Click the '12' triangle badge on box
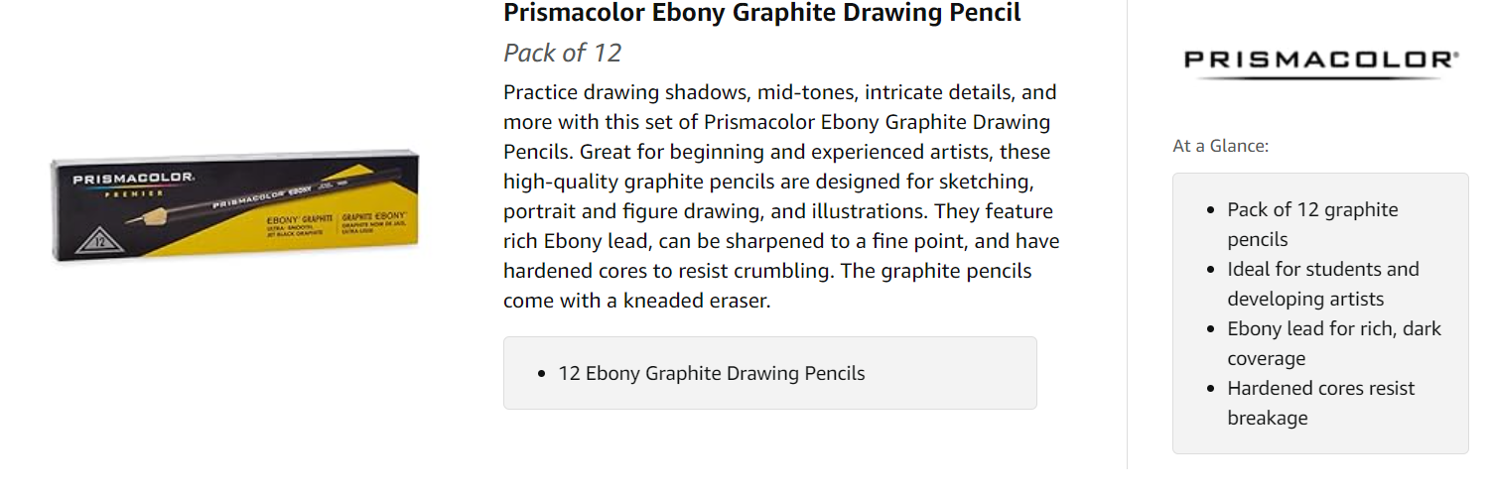1492x494 pixels. point(100,239)
